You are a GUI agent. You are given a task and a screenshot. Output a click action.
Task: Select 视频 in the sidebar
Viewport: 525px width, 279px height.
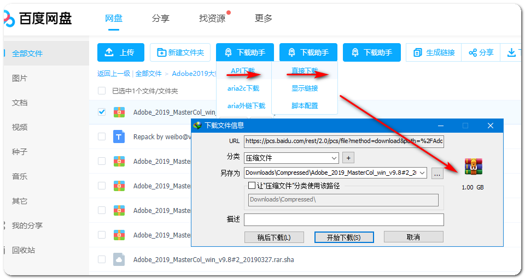click(20, 127)
